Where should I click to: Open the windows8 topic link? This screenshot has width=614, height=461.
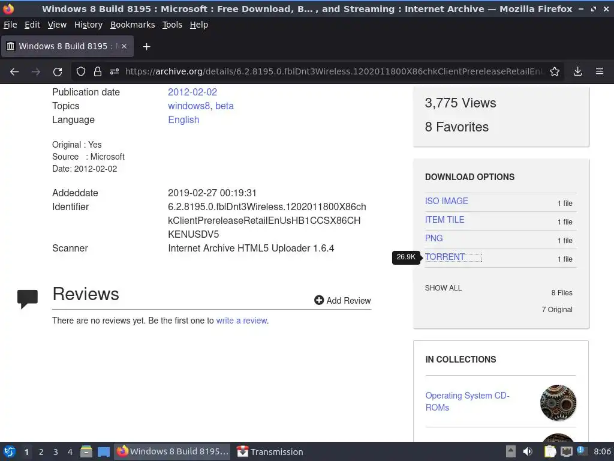click(x=189, y=106)
